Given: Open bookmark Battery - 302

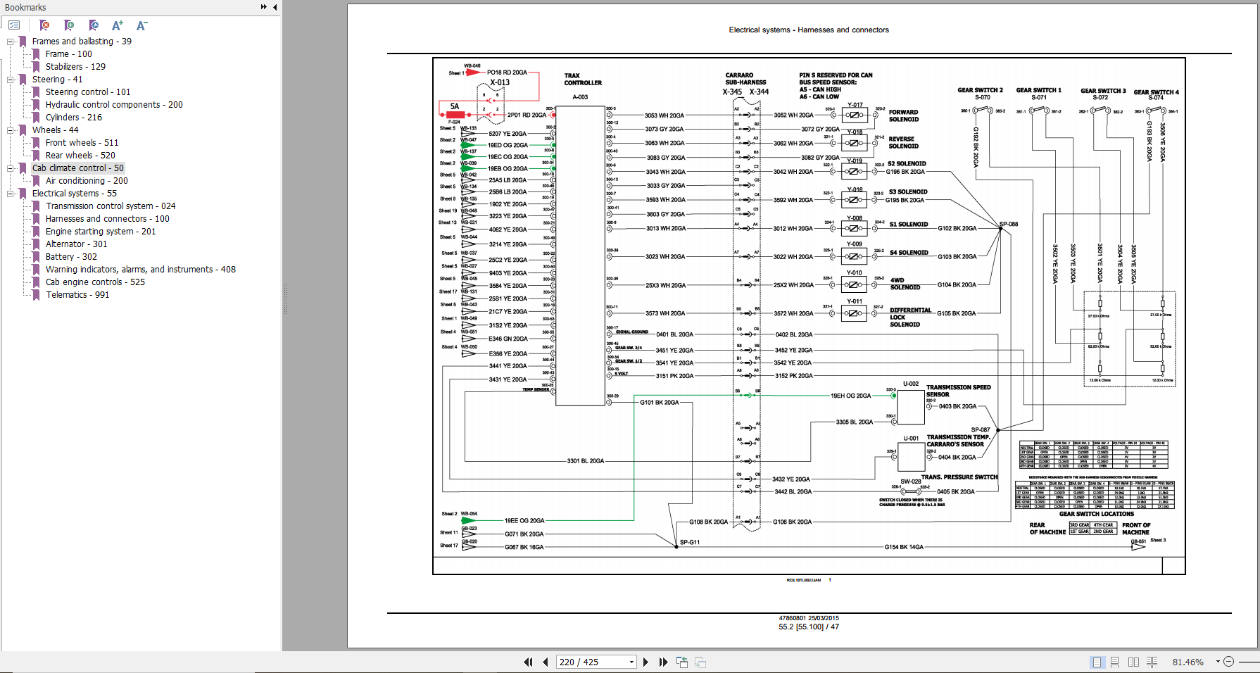Looking at the screenshot, I should [x=71, y=257].
